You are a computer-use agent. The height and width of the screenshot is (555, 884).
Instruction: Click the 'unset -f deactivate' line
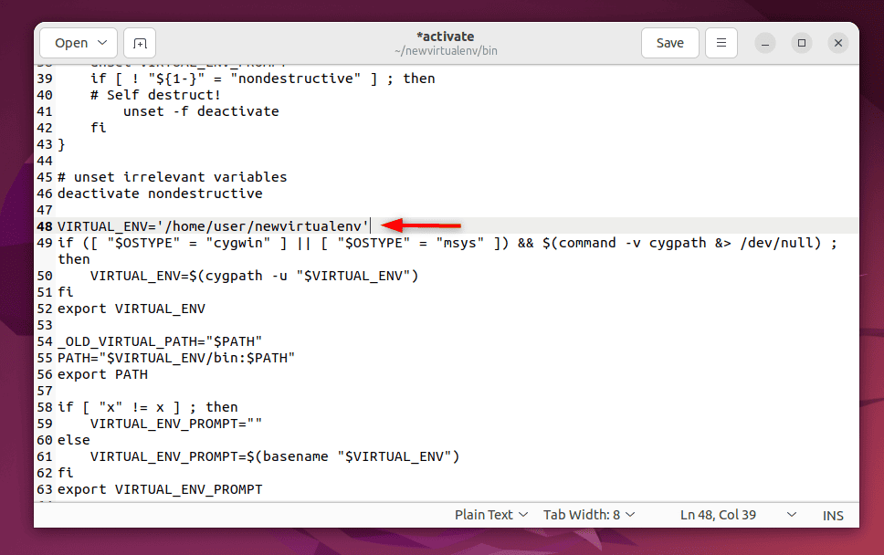pyautogui.click(x=201, y=111)
